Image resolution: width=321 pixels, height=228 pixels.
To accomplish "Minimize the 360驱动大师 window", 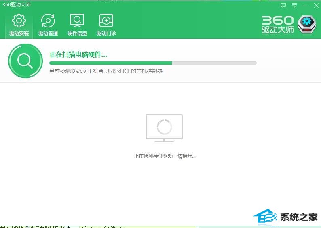I will pos(305,6).
